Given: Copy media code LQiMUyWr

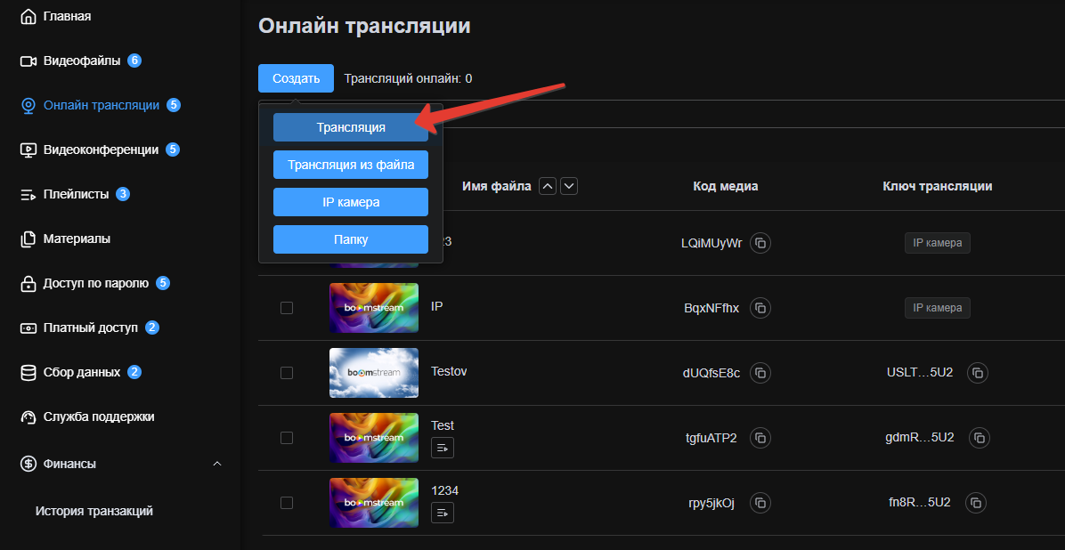Looking at the screenshot, I should click(x=760, y=243).
